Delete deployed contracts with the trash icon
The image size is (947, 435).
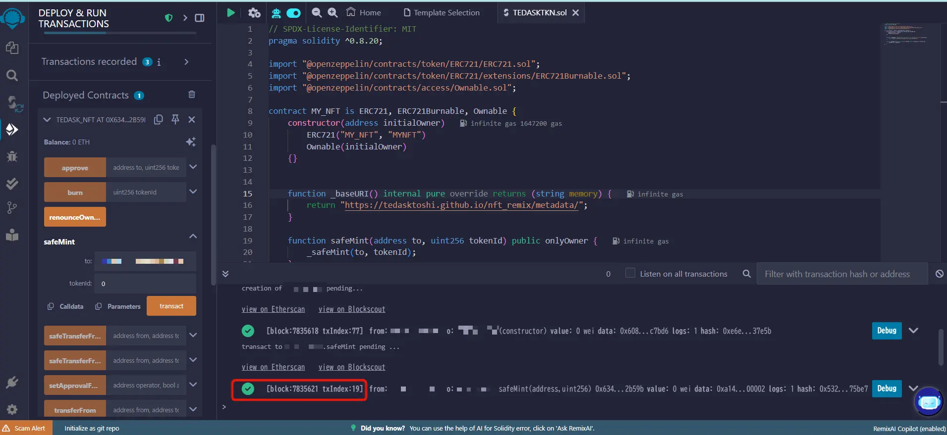click(192, 95)
